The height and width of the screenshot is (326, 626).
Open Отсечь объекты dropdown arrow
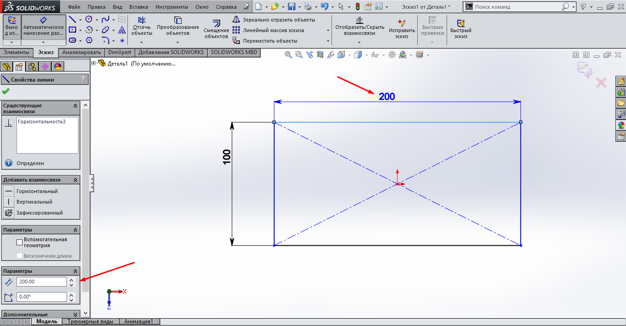pyautogui.click(x=141, y=42)
